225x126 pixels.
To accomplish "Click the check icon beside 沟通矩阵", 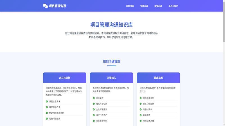I will (141, 115).
